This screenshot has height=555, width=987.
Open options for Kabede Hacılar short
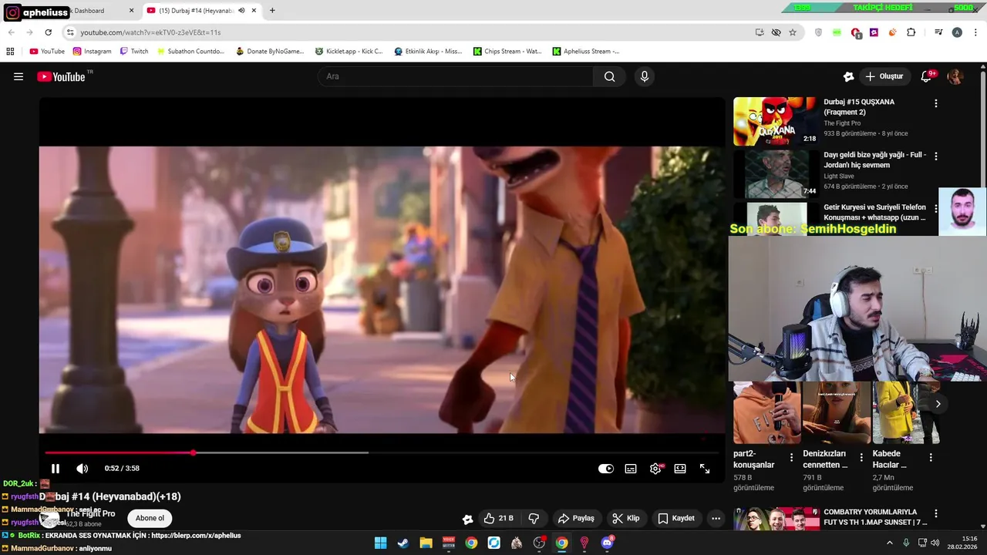point(931,457)
